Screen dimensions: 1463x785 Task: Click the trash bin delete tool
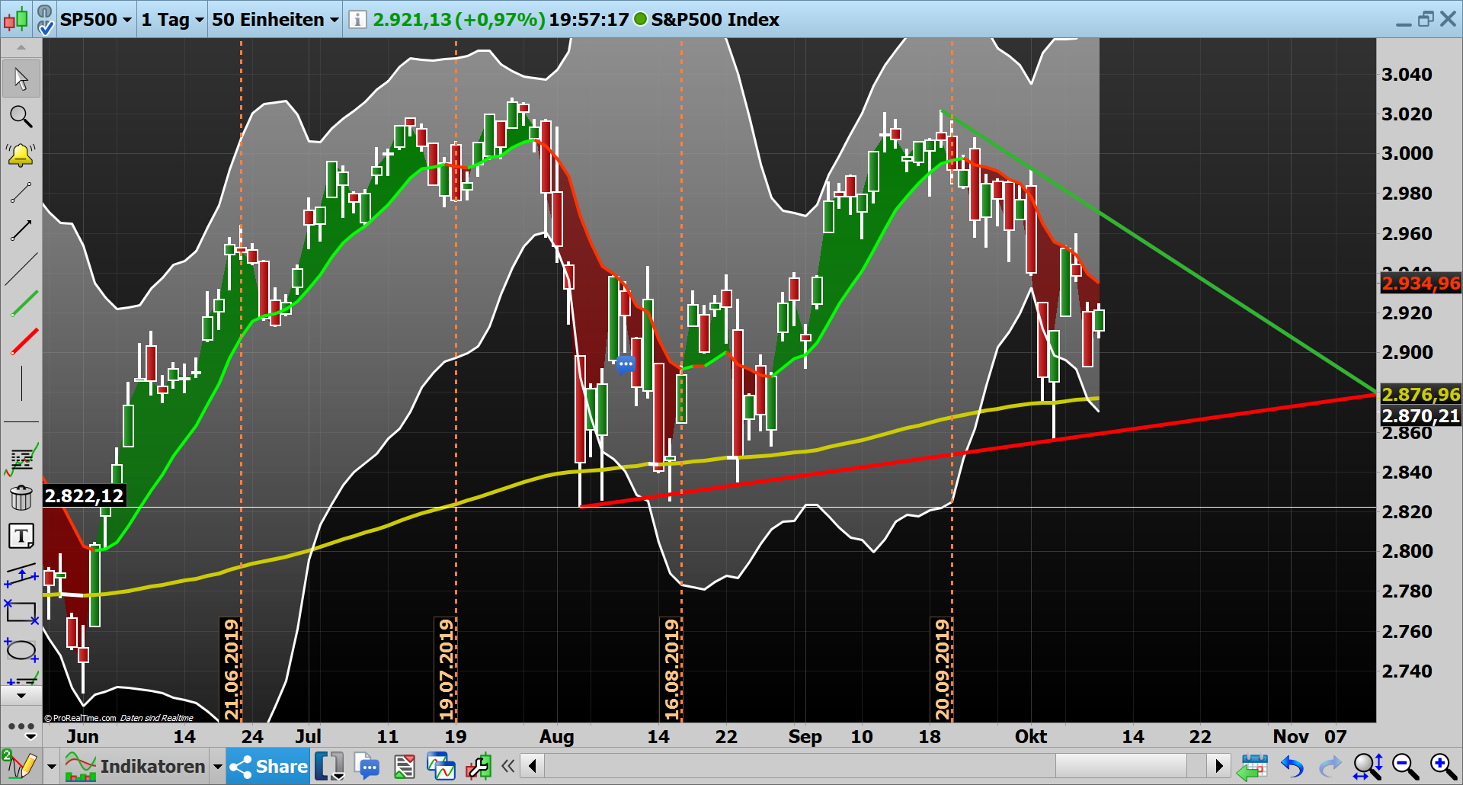tap(21, 497)
